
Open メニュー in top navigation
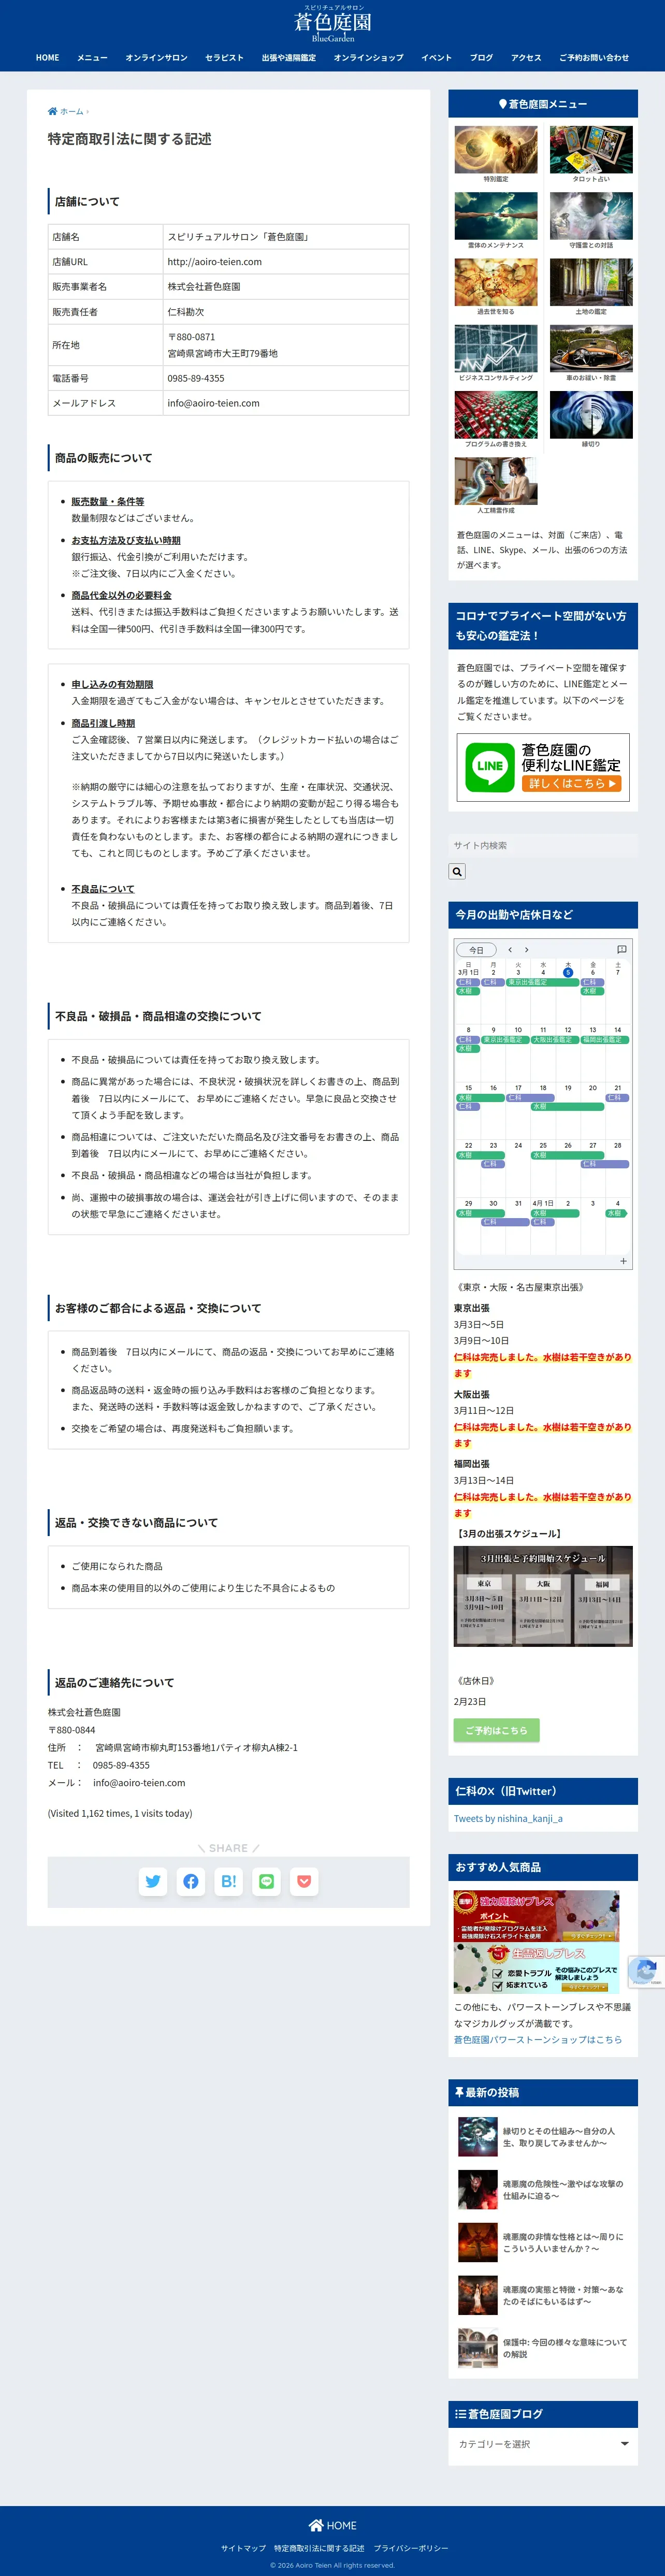point(92,58)
